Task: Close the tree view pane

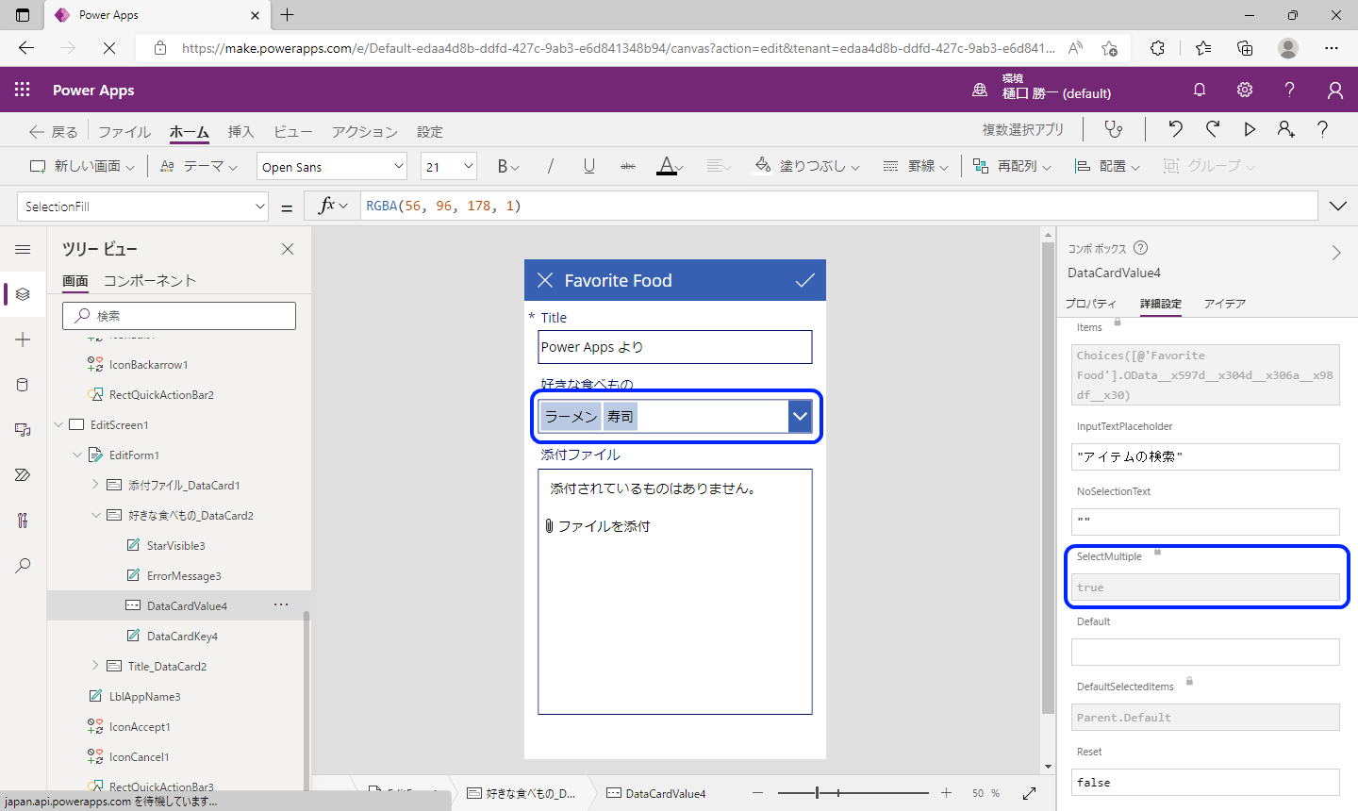Action: [x=288, y=249]
